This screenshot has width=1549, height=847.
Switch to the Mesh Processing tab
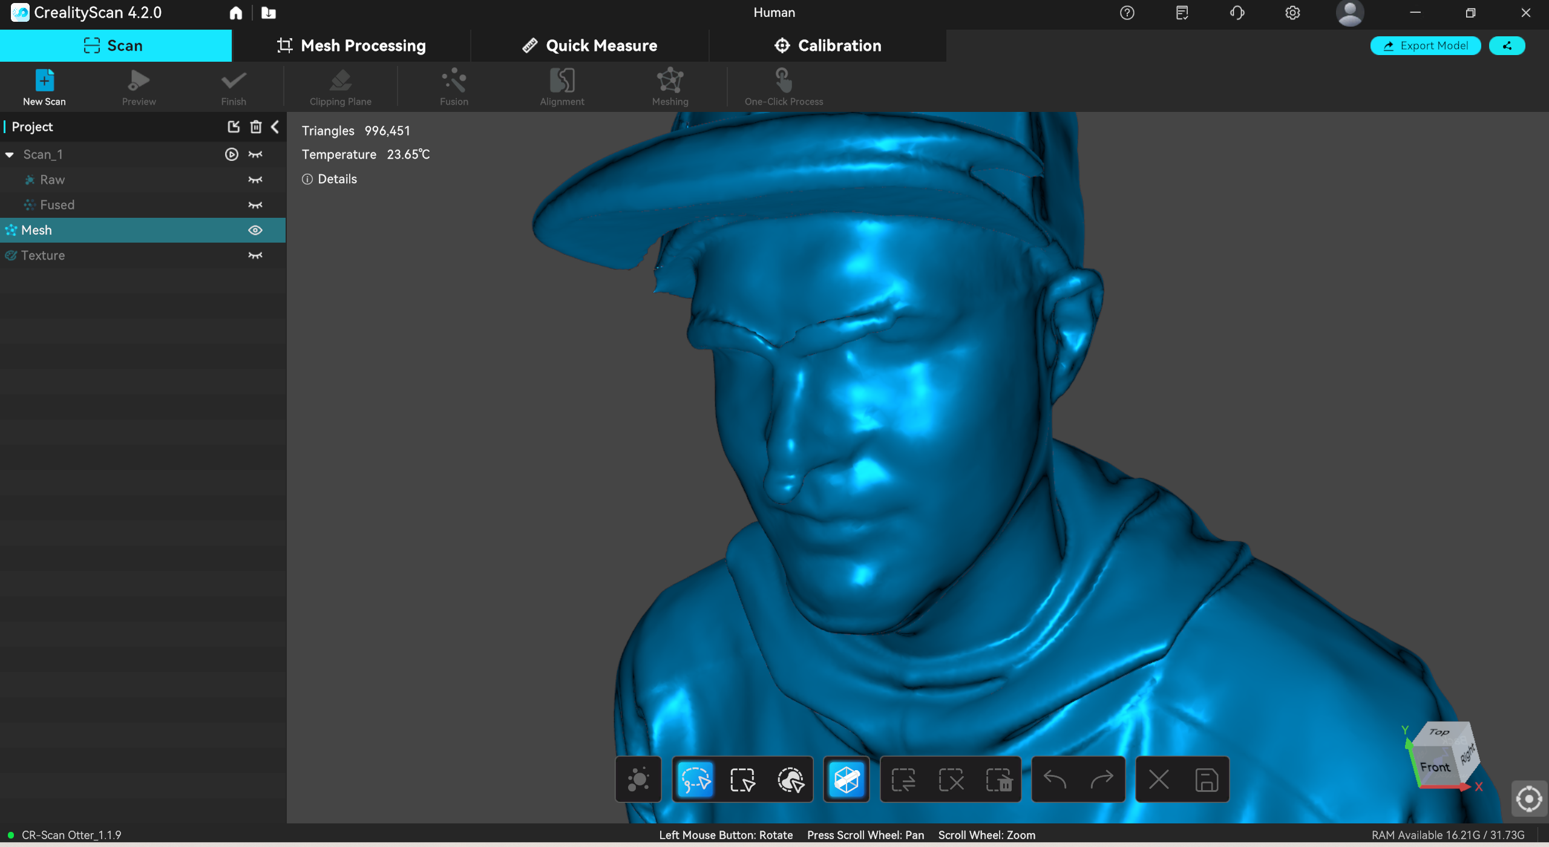351,45
